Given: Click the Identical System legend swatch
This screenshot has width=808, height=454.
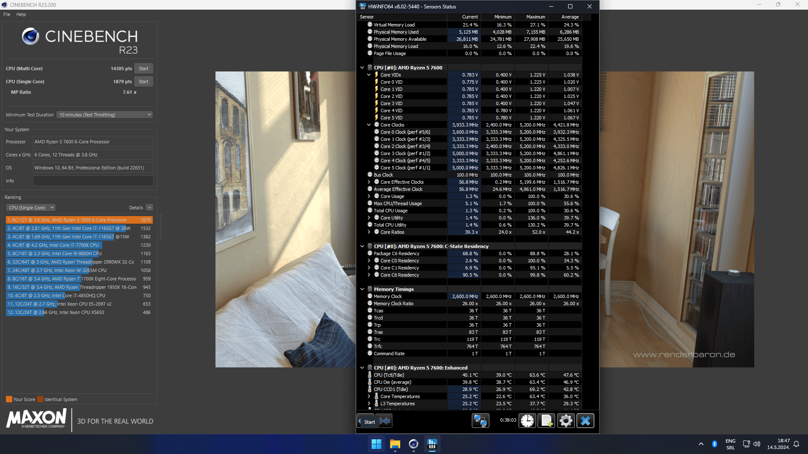Looking at the screenshot, I should pyautogui.click(x=40, y=399).
